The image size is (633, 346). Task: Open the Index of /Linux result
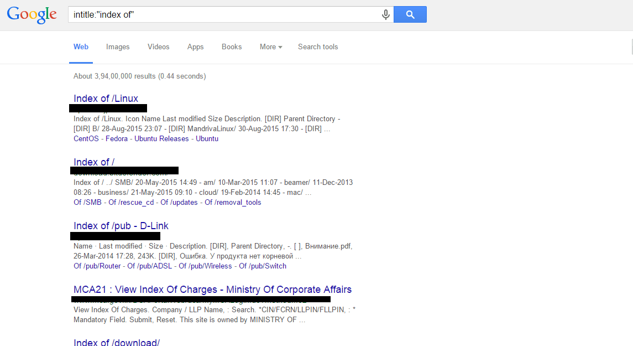[x=106, y=98]
